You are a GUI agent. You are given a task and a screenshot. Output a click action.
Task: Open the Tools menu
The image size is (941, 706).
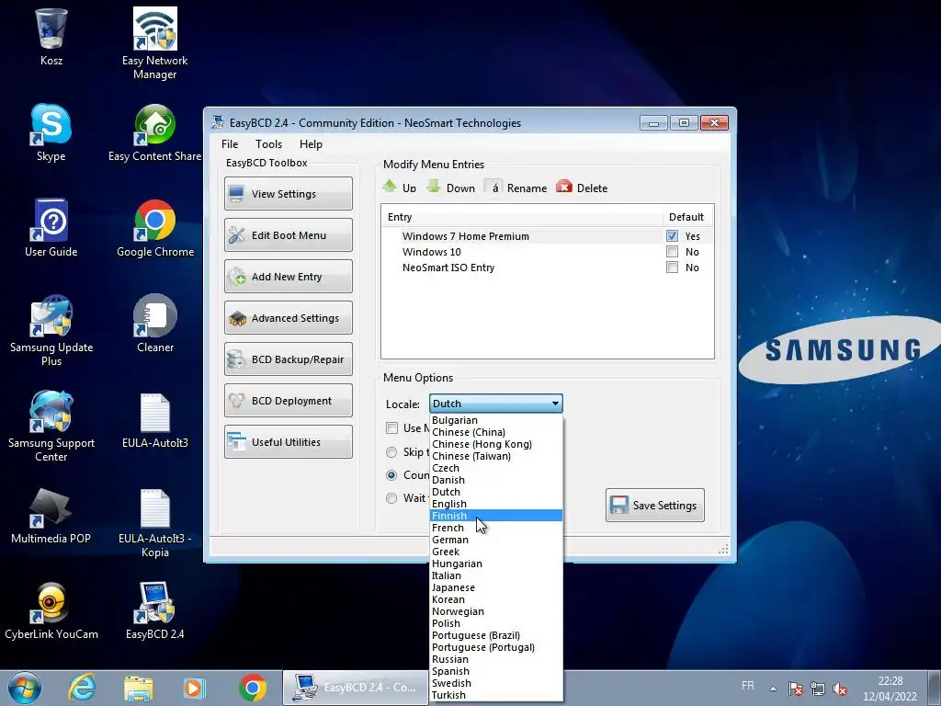[x=268, y=144]
